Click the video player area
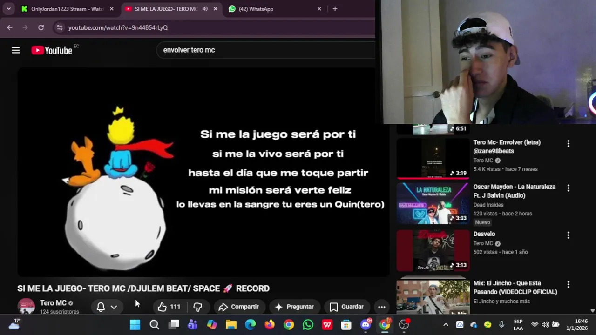The height and width of the screenshot is (335, 596). 203,172
